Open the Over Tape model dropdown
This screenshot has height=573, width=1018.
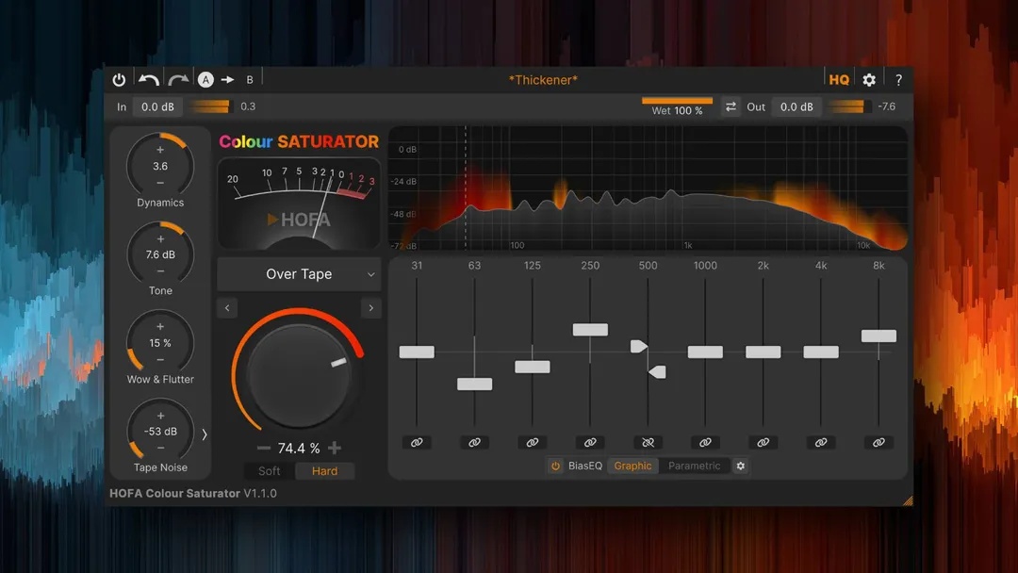299,274
